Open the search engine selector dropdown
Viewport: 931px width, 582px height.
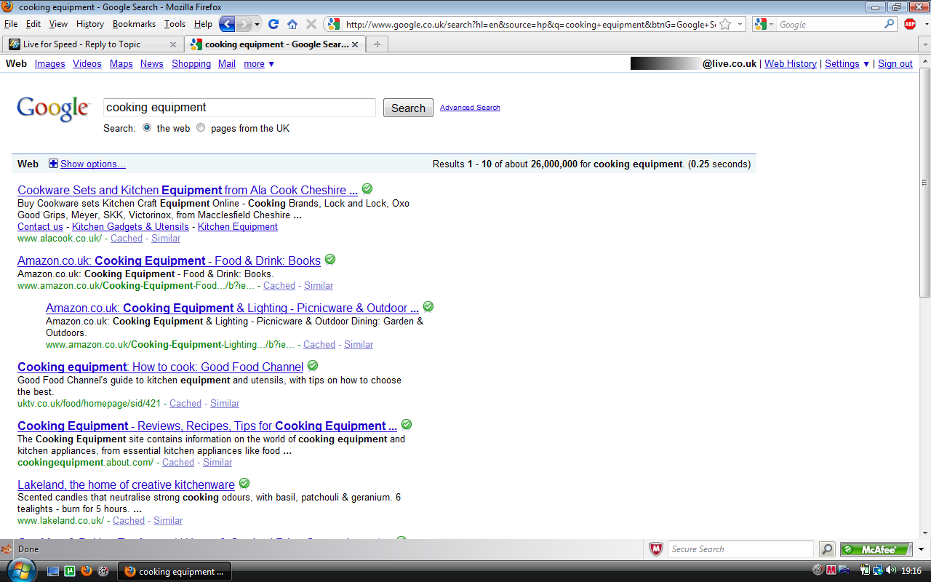[x=771, y=25]
